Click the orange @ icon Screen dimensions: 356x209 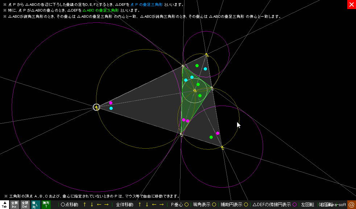(x=351, y=205)
